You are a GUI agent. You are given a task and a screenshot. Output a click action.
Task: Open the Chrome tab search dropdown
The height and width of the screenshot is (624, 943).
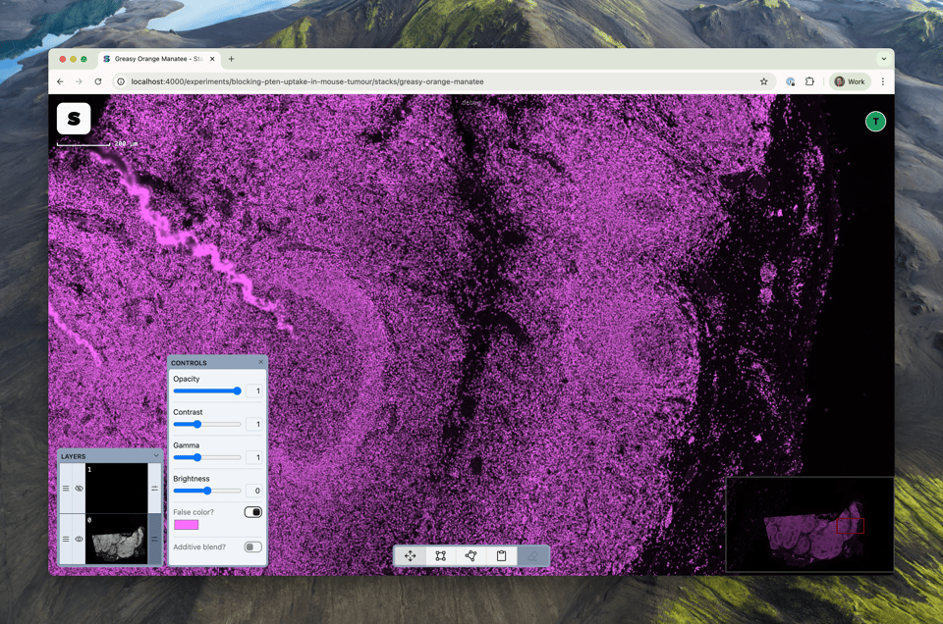[883, 59]
